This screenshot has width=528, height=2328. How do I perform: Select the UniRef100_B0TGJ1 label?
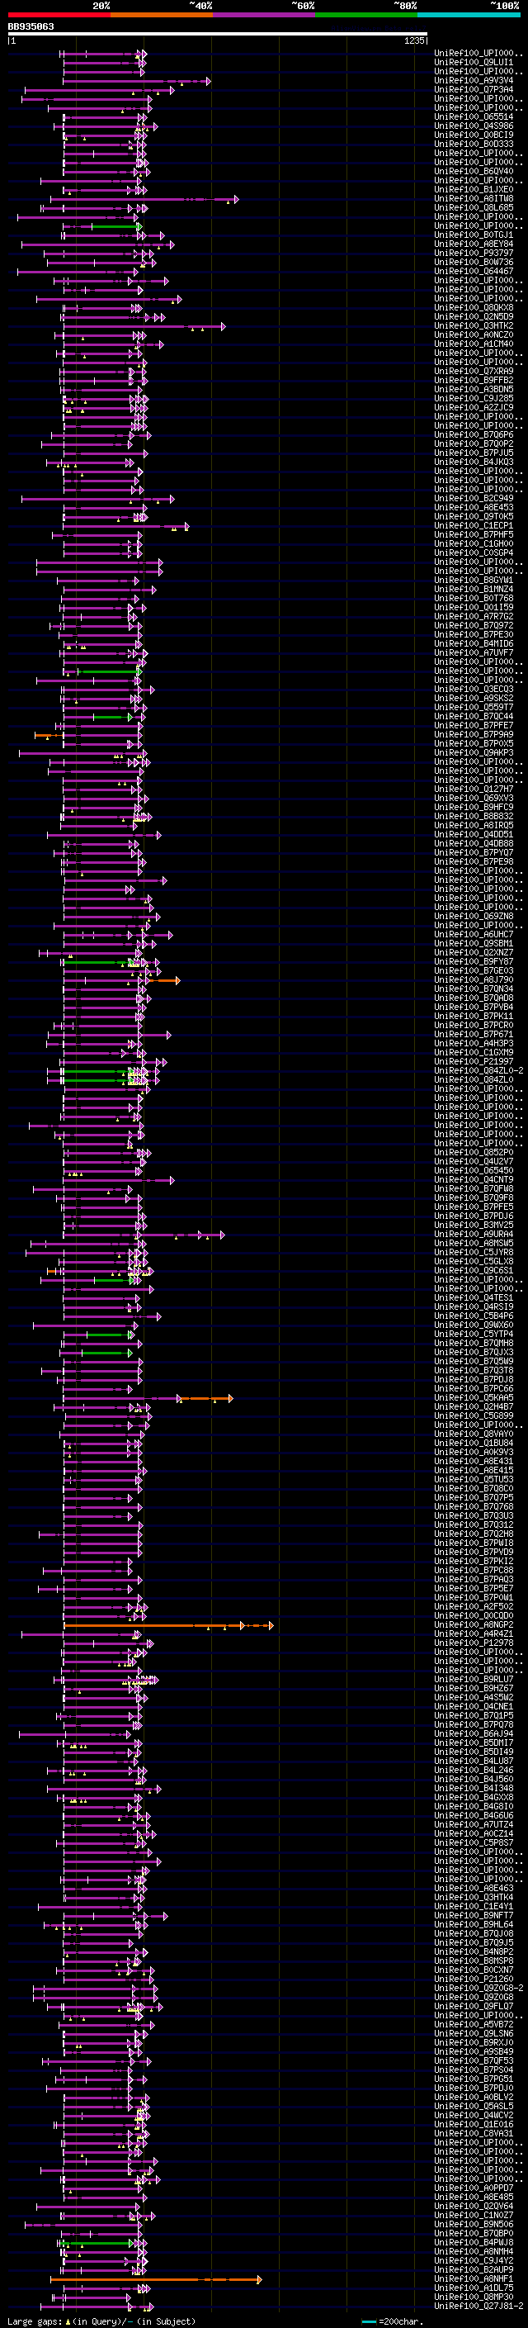click(x=474, y=235)
